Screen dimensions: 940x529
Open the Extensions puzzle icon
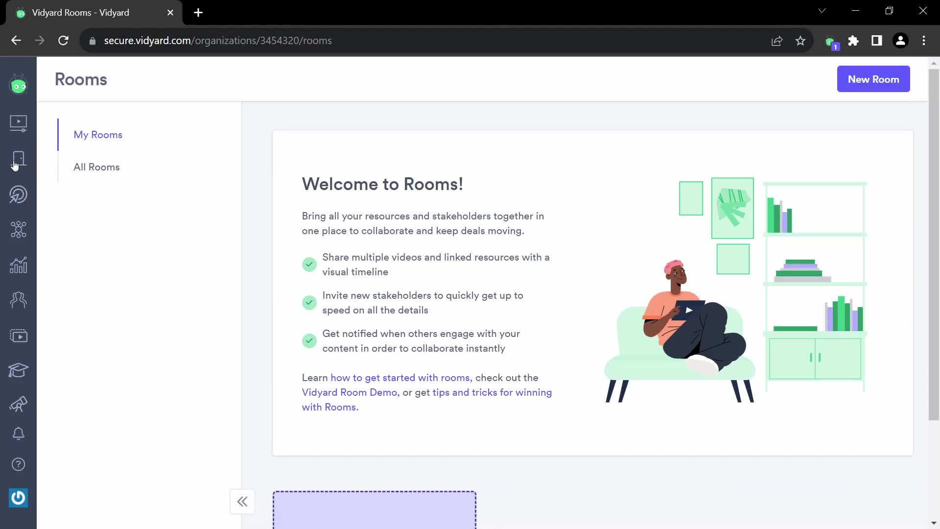click(x=853, y=41)
